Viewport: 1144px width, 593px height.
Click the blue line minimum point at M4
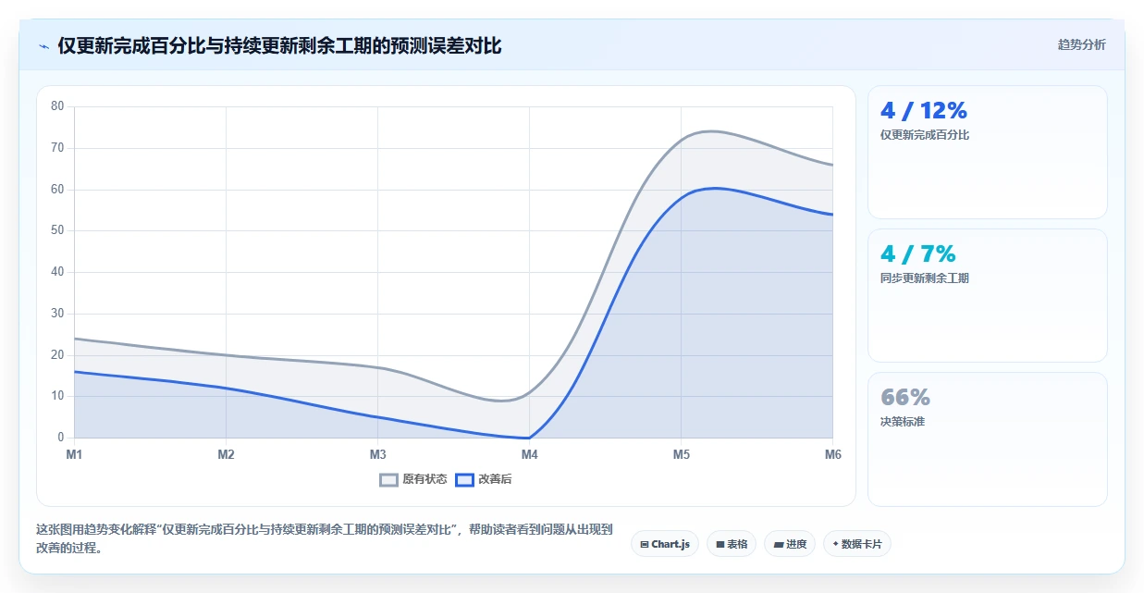click(529, 438)
